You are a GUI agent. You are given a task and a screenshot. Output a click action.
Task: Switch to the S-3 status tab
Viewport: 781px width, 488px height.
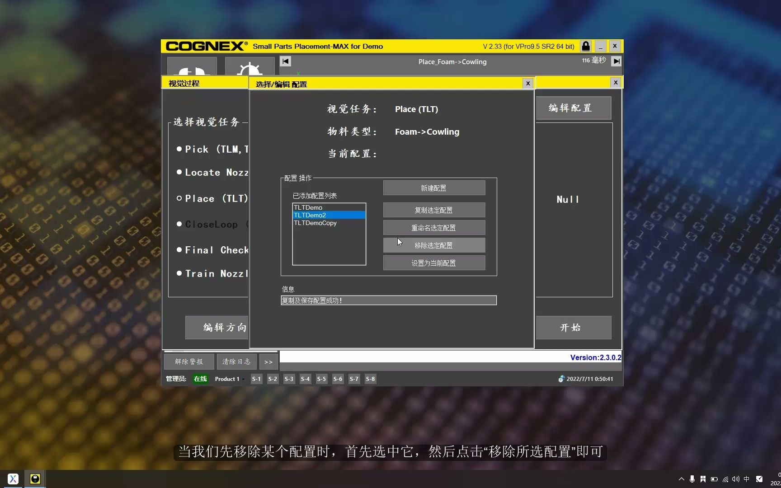click(289, 379)
